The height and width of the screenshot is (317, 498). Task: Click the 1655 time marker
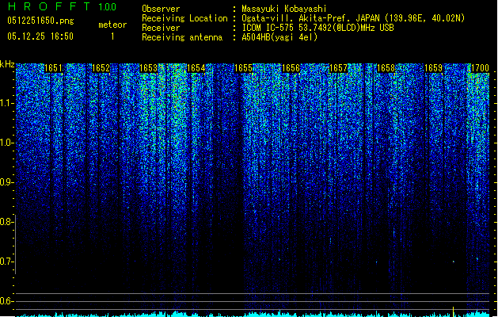click(243, 68)
